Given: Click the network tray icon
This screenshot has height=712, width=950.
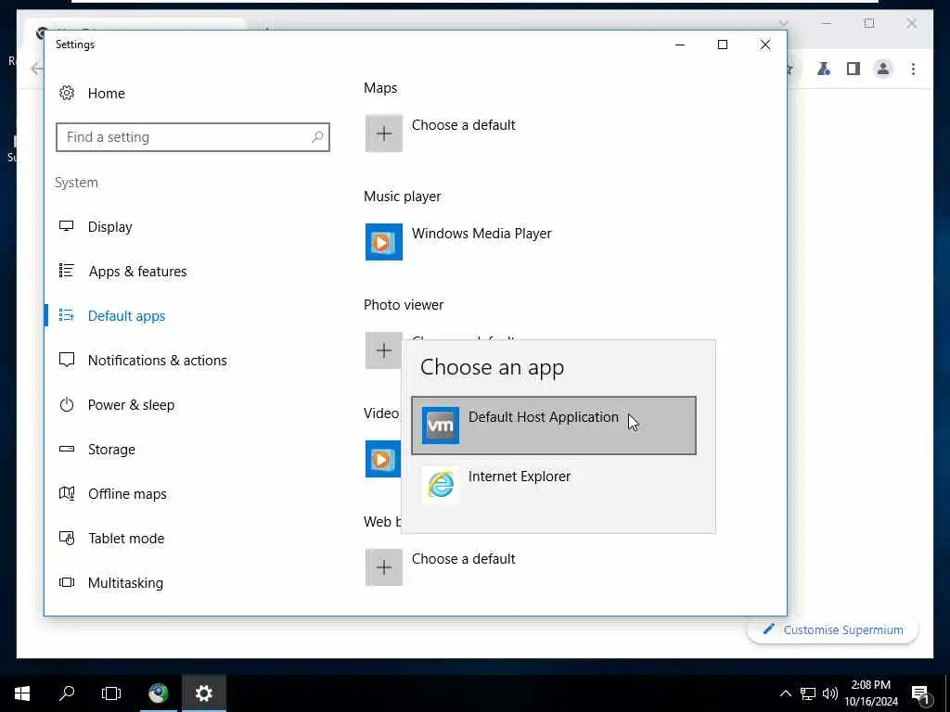Looking at the screenshot, I should pyautogui.click(x=808, y=693).
